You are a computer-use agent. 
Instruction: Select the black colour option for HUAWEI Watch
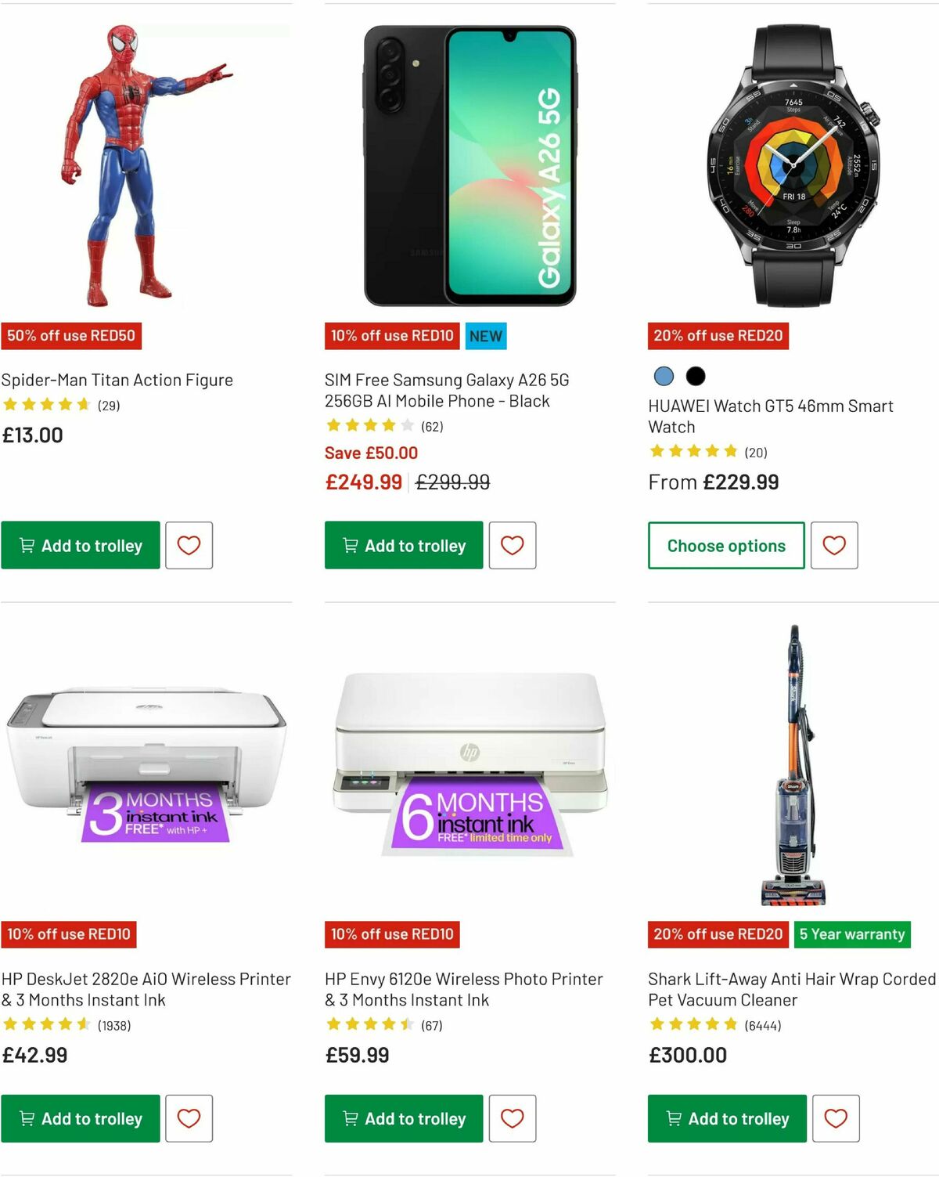point(696,377)
